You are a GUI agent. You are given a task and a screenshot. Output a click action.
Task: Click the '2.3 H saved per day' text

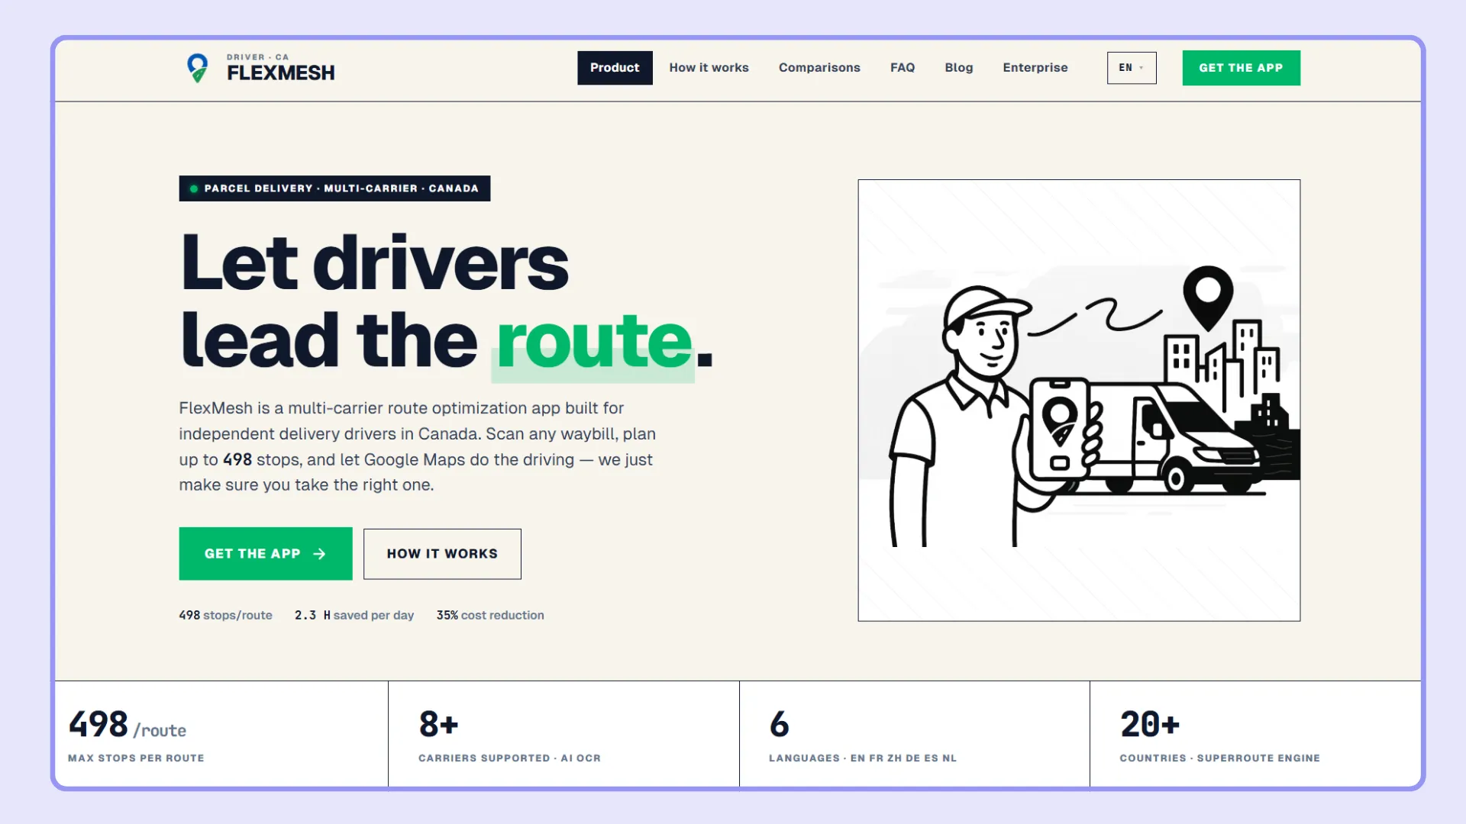click(x=354, y=615)
